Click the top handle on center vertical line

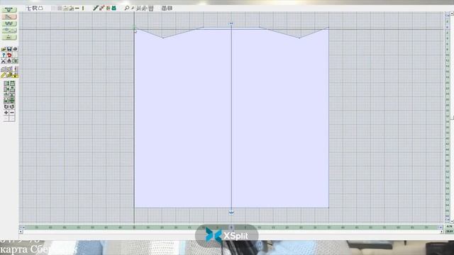(231, 23)
